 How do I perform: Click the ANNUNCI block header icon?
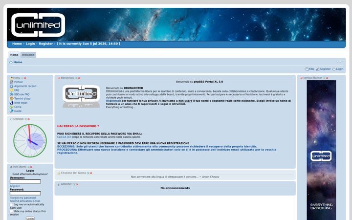point(59,184)
